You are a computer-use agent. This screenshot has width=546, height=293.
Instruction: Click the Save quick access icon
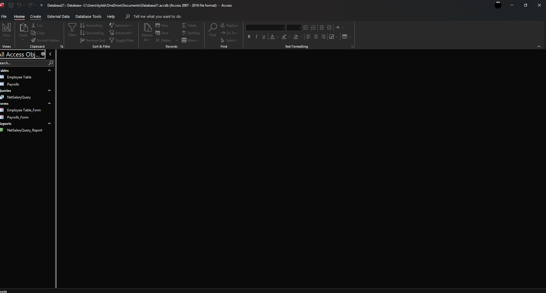pyautogui.click(x=11, y=5)
